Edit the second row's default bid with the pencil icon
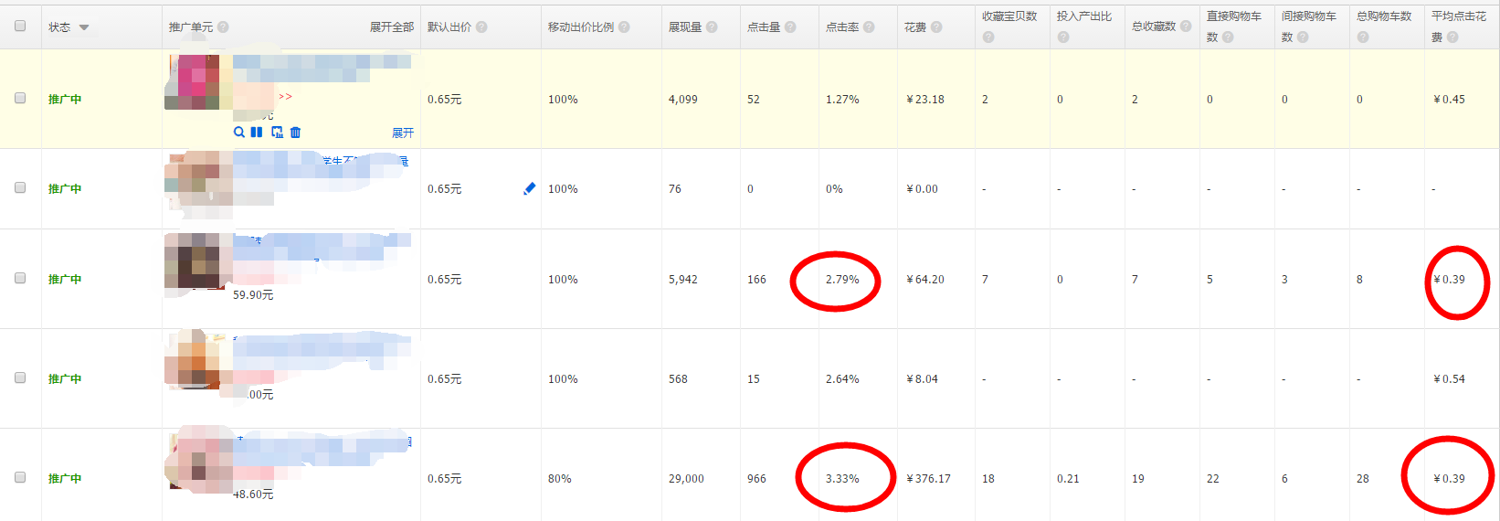 (x=529, y=188)
